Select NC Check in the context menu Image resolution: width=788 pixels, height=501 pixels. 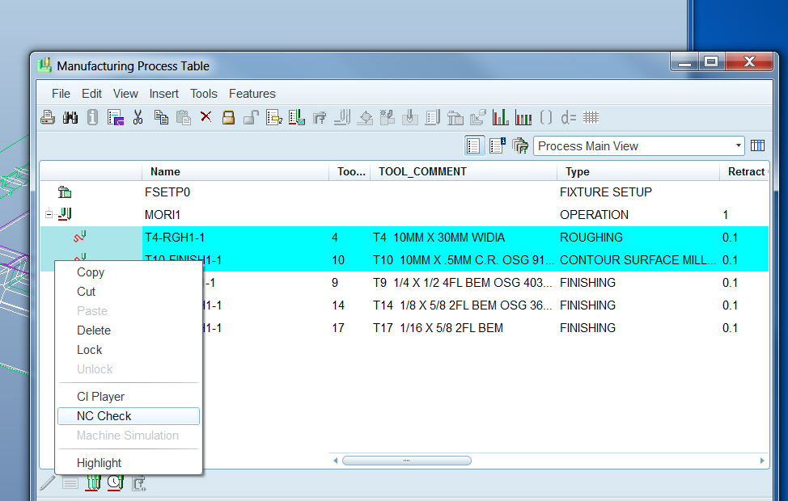point(129,416)
